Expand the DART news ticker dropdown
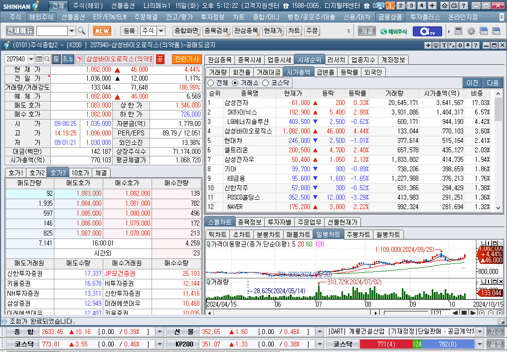Screen dimensions: 507x352 [x=480, y=332]
